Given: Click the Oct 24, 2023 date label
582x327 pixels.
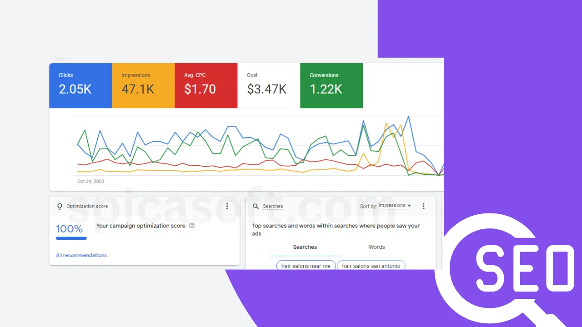Looking at the screenshot, I should pos(90,181).
